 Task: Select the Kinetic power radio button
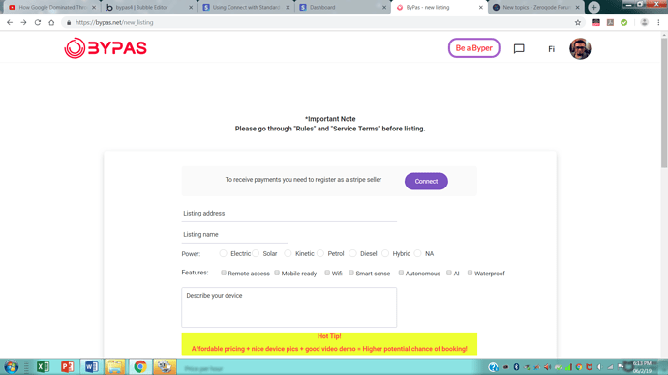(288, 253)
